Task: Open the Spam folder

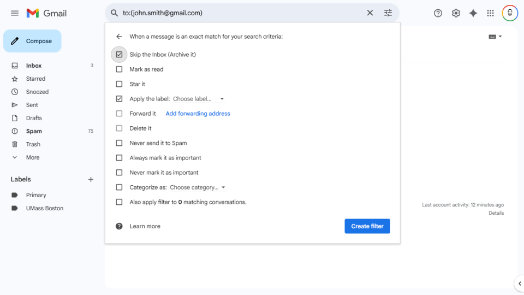Action: (x=34, y=131)
